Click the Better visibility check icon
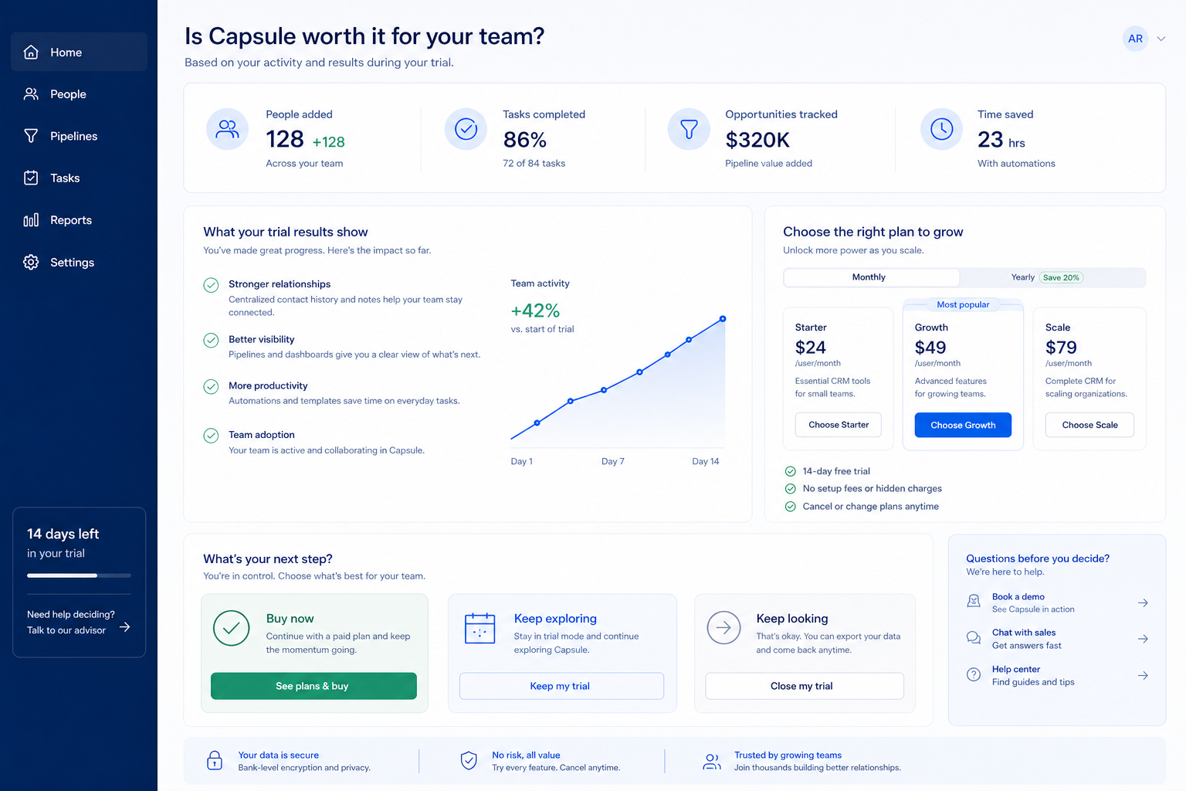The height and width of the screenshot is (791, 1186). pyautogui.click(x=211, y=340)
